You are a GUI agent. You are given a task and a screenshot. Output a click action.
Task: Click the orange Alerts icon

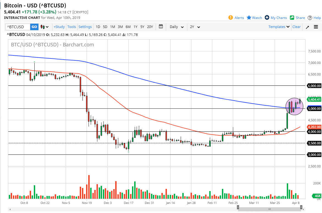tap(231, 18)
